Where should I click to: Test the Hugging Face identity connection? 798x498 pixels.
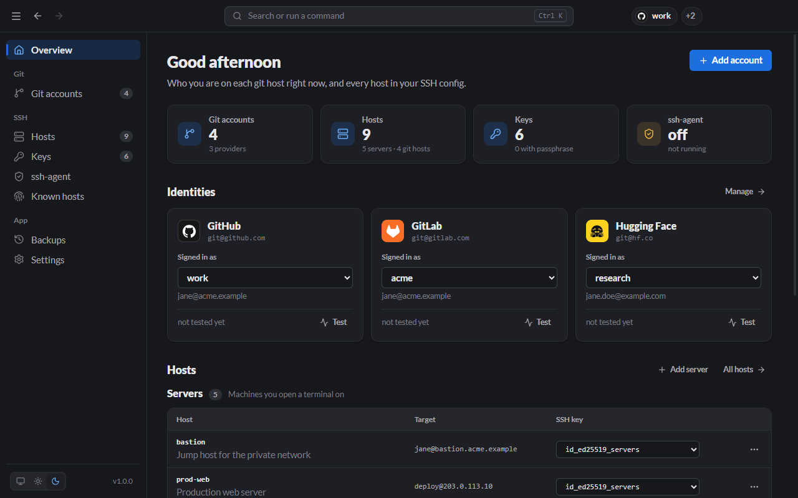[x=742, y=322]
